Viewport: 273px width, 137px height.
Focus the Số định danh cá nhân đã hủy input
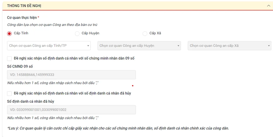click(71, 110)
